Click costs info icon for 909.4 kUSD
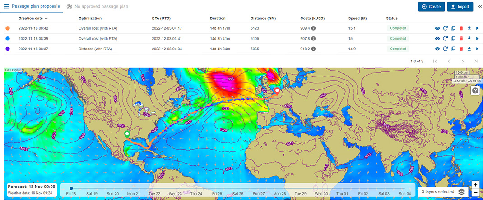The width and height of the screenshot is (483, 200). 313,28
